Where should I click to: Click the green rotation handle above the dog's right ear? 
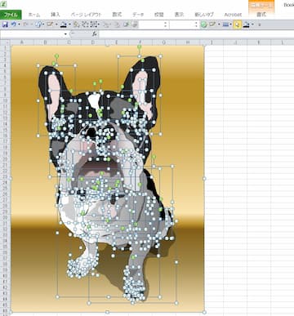point(139,47)
